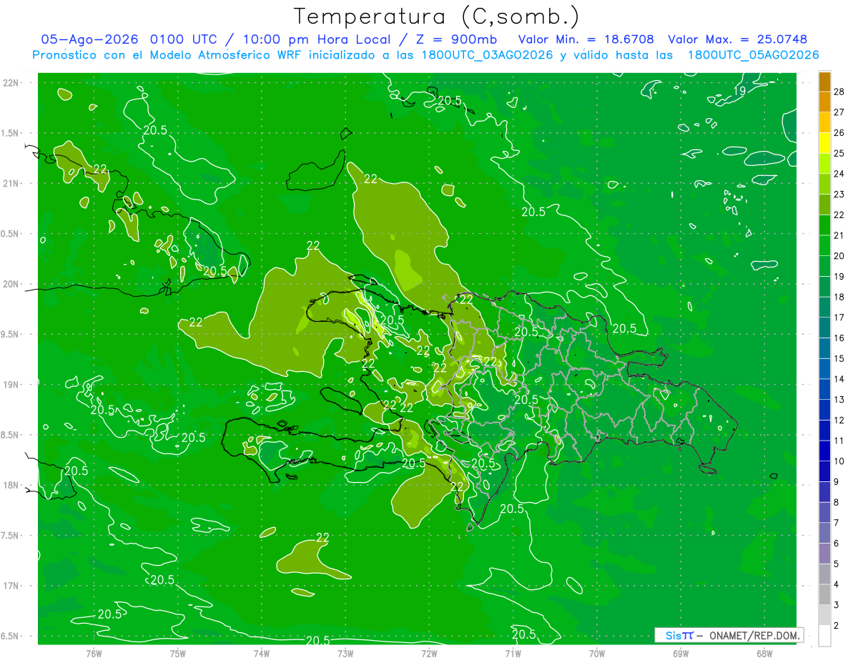858x663 pixels.
Task: Click the '17' label on color scale
Action: tap(839, 318)
